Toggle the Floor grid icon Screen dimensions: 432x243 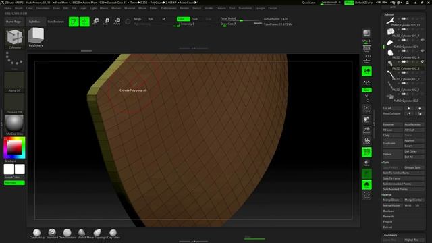(x=367, y=61)
